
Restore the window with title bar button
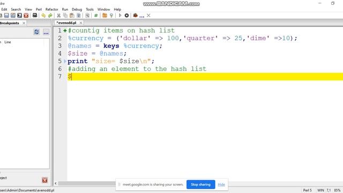tap(333, 3)
